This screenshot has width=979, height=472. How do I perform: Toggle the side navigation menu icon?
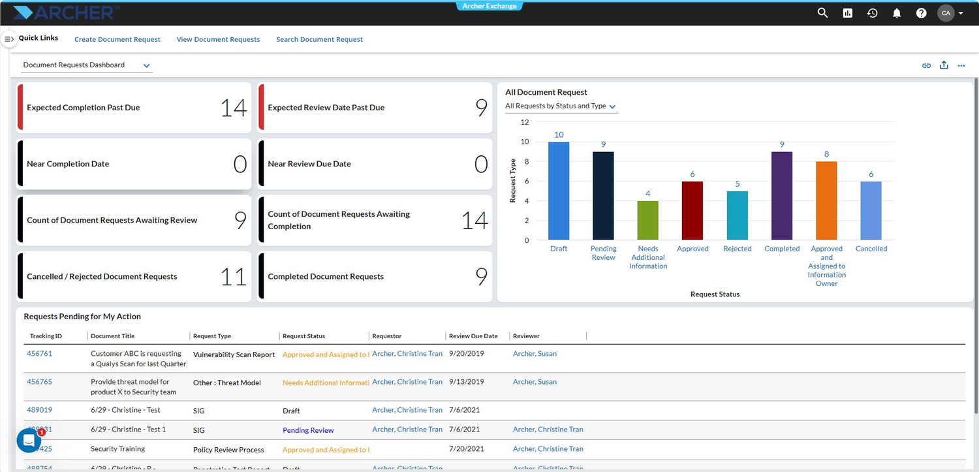(x=8, y=39)
